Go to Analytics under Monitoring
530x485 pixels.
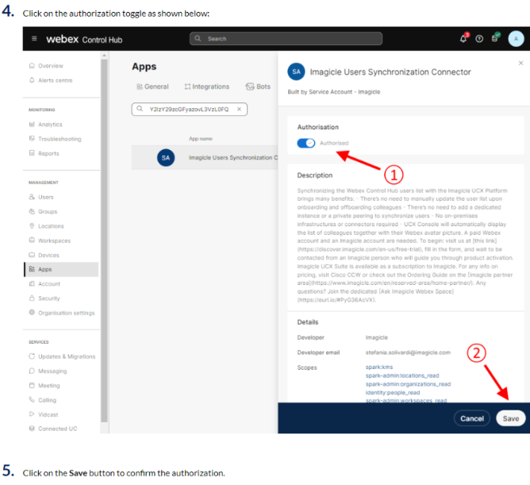click(x=49, y=125)
